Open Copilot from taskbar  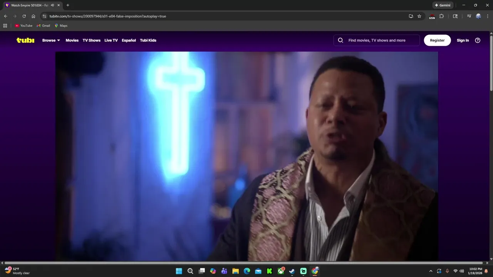[213, 271]
